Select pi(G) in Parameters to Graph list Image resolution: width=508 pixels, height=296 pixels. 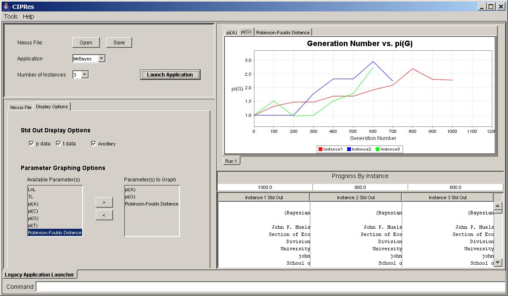[x=152, y=197]
